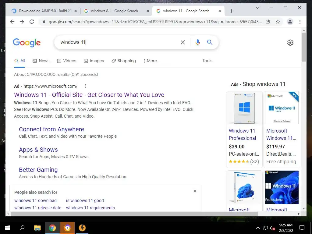312x234 pixels.
Task: Start voice search with microphone
Action: click(197, 42)
